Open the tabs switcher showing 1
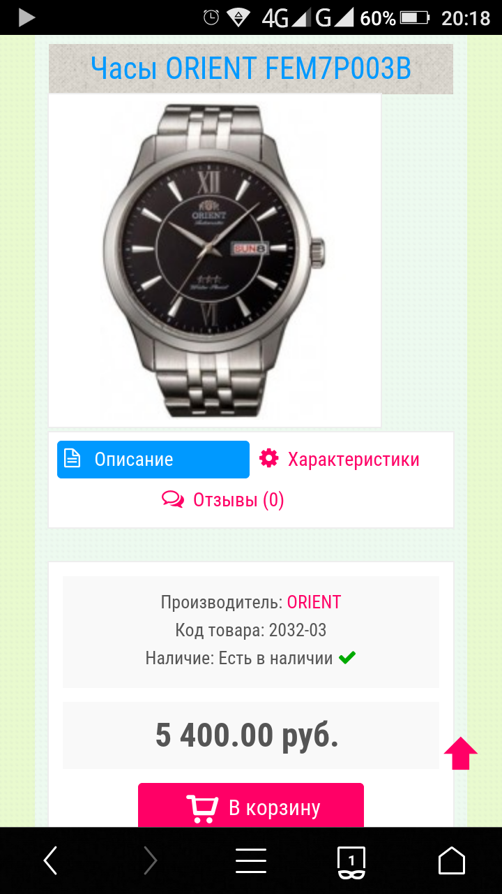Viewport: 502px width, 894px height. pos(351,862)
